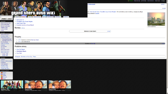
Task: Click the vertical scrollbar down arrow
Action: [167, 93]
